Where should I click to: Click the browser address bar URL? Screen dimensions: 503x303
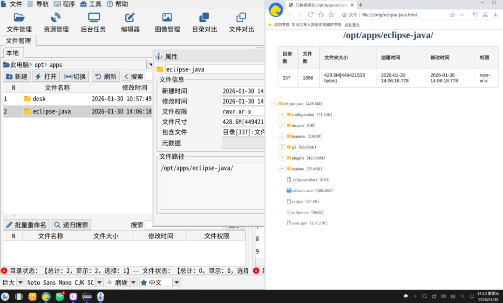pos(389,15)
